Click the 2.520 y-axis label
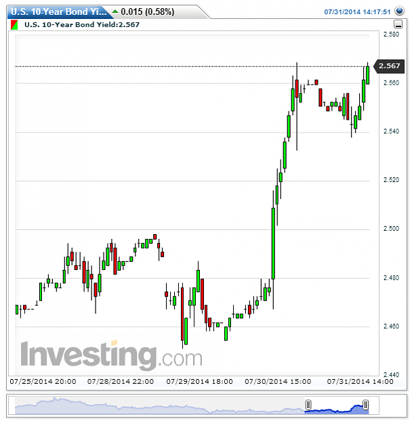The image size is (414, 423). (x=391, y=180)
